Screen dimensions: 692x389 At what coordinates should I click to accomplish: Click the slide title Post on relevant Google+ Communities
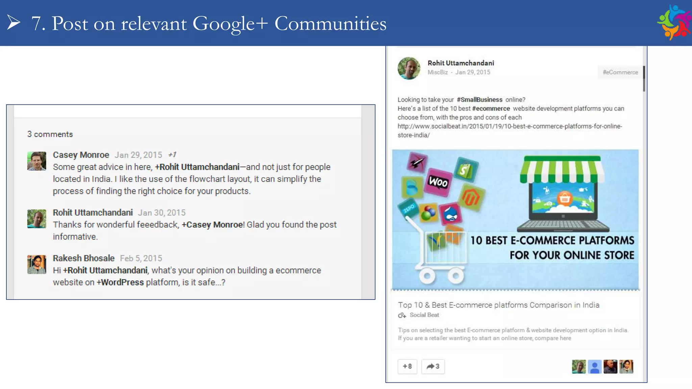(x=209, y=24)
